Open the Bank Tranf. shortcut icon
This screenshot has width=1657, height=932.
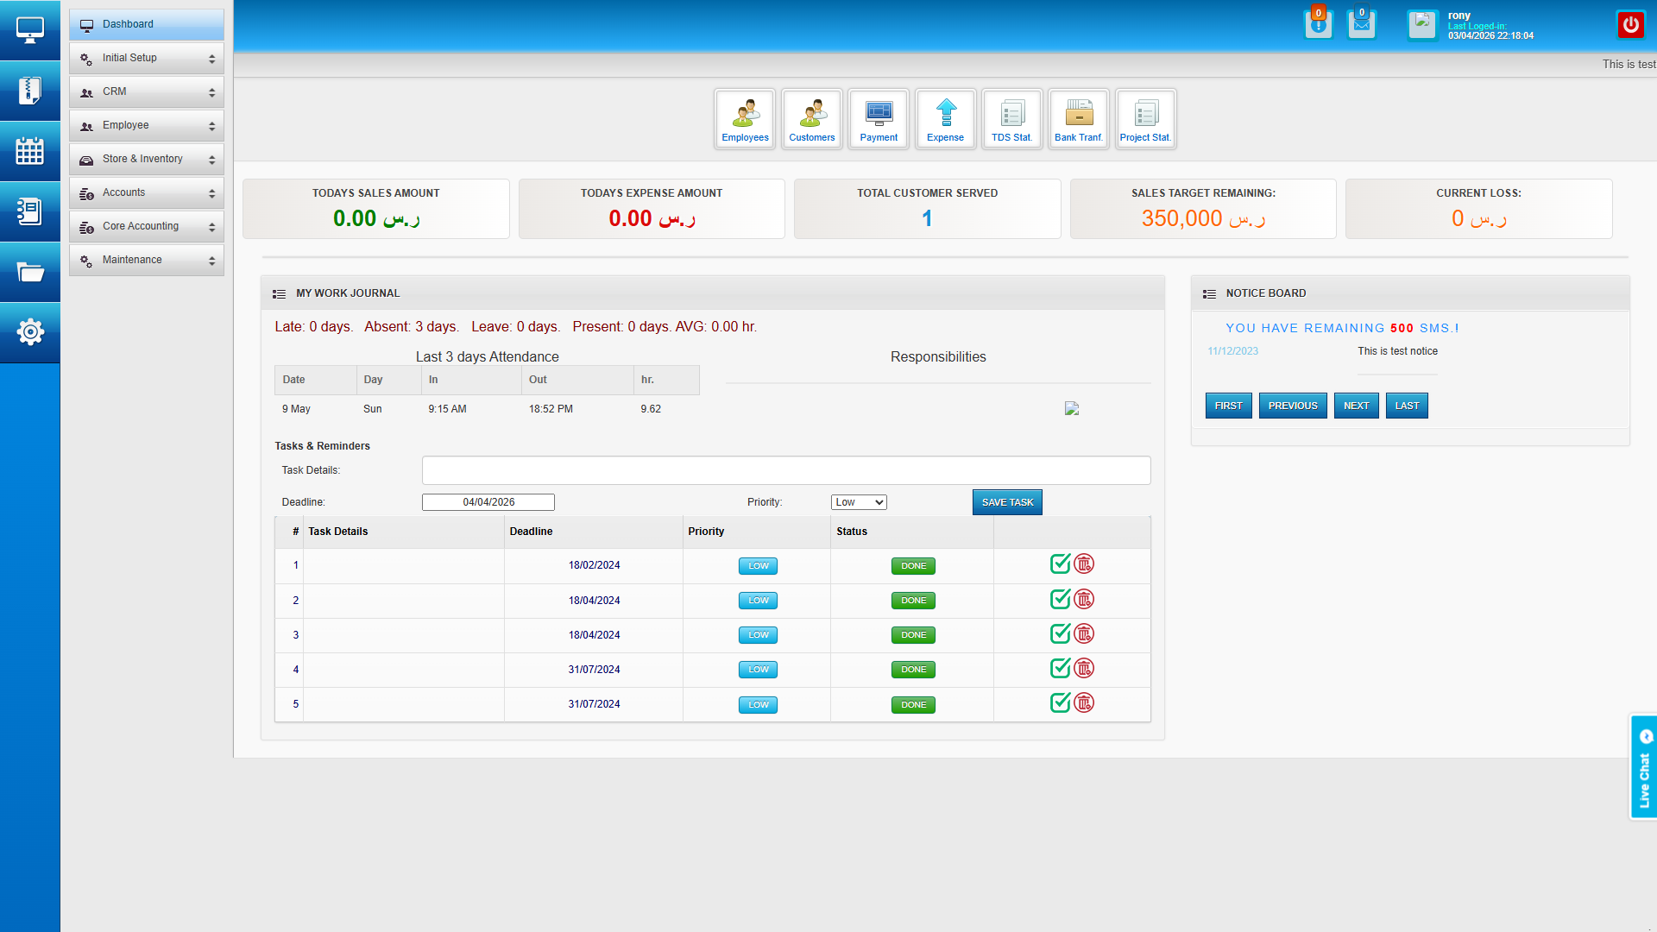coord(1079,119)
